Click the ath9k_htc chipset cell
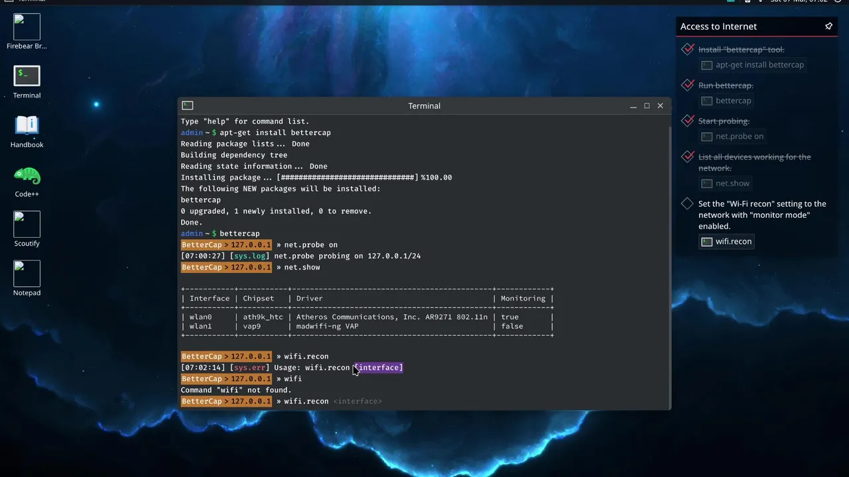Viewport: 849px width, 477px height. [x=263, y=317]
